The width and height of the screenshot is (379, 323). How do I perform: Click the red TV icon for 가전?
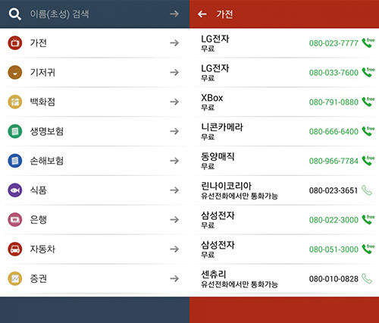(15, 43)
